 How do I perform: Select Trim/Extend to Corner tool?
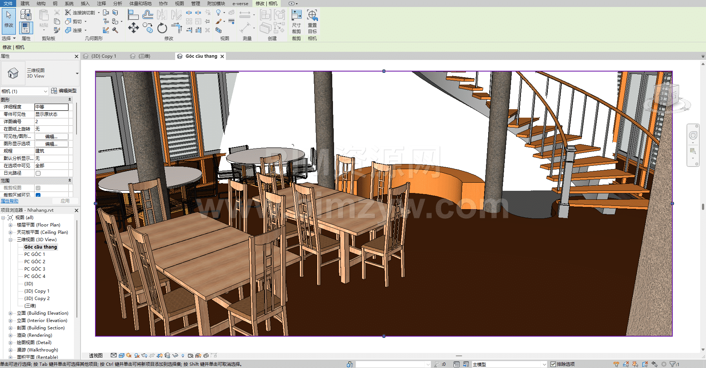pyautogui.click(x=177, y=28)
